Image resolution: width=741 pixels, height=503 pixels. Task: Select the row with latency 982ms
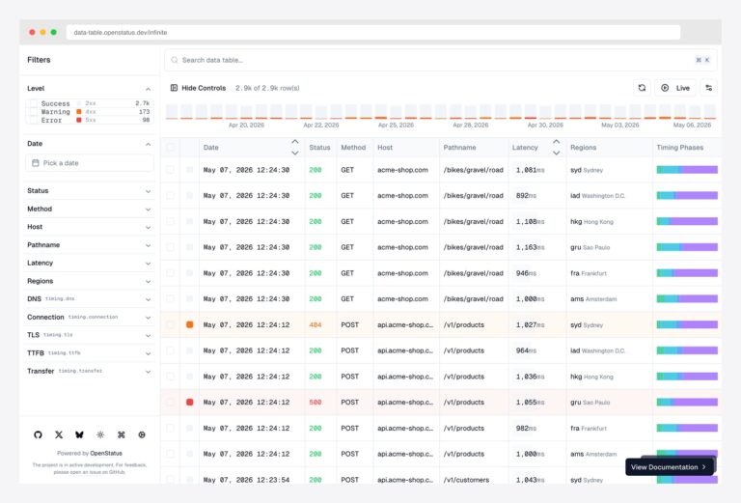pyautogui.click(x=170, y=429)
